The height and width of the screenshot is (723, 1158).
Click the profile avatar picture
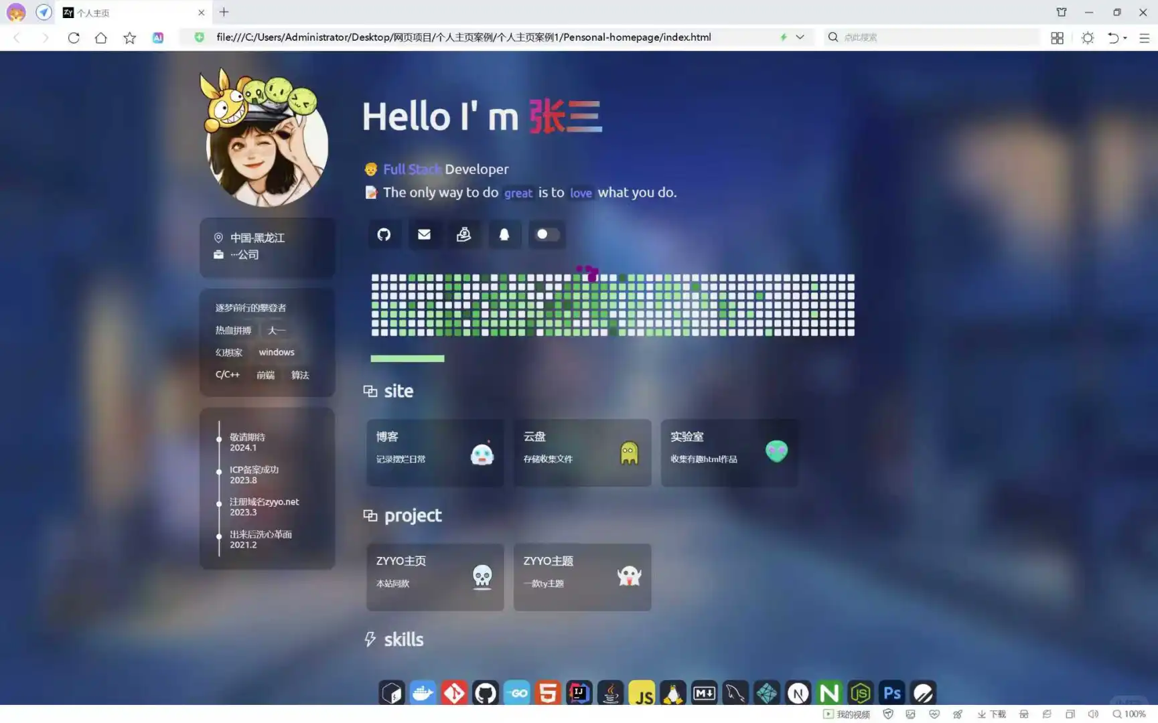(267, 146)
